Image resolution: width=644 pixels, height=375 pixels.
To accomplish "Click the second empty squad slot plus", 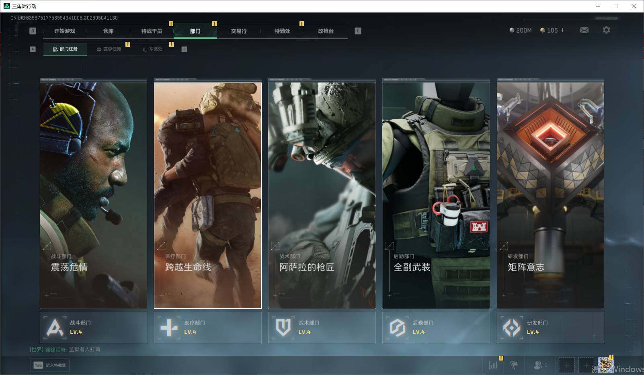I will [586, 365].
